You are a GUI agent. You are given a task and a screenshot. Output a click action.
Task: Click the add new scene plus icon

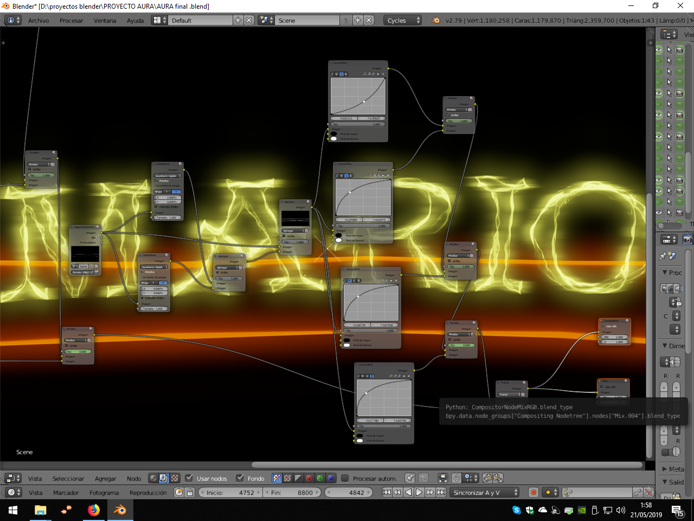(x=358, y=20)
